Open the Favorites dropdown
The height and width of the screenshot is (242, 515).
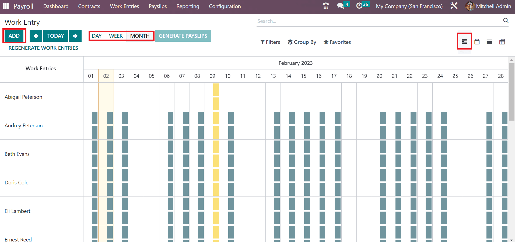click(x=337, y=42)
